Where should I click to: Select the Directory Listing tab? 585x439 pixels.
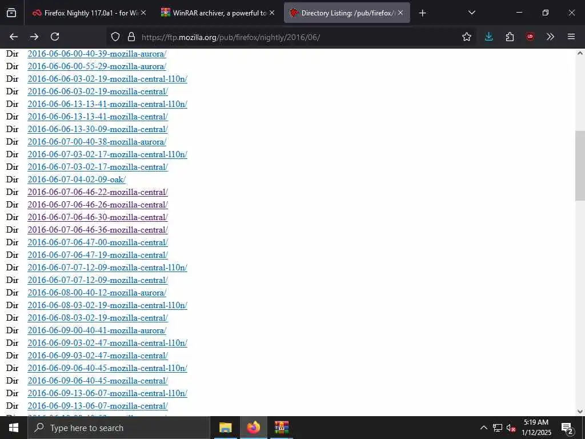coord(347,13)
